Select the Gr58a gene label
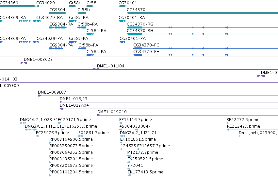This screenshot has width=278, height=177. click(93, 3)
